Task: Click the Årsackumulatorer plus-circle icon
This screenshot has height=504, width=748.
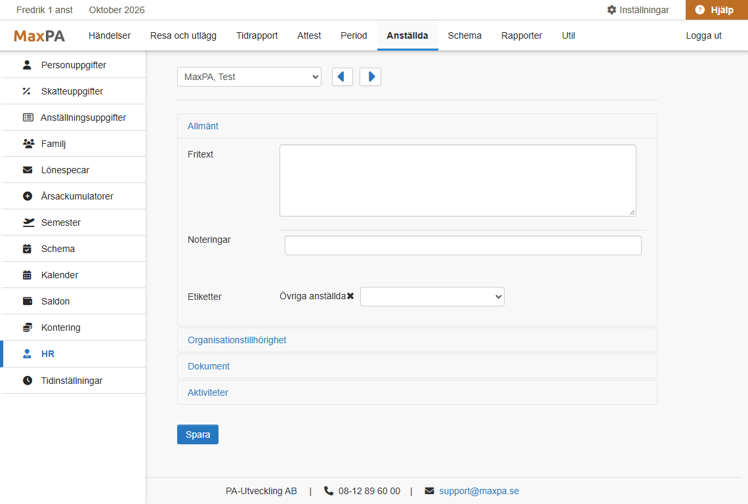Action: (x=28, y=196)
